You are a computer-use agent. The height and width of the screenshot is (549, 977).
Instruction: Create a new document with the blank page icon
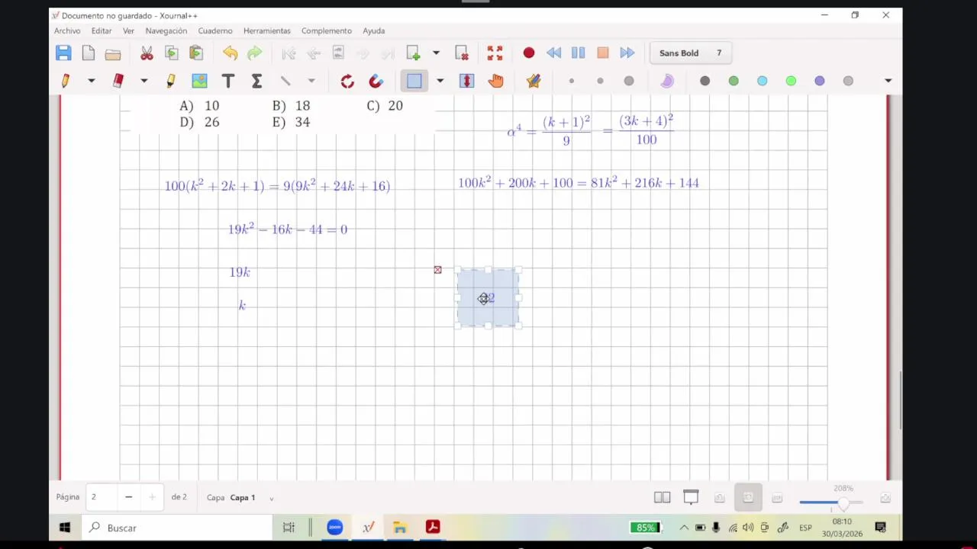[89, 53]
